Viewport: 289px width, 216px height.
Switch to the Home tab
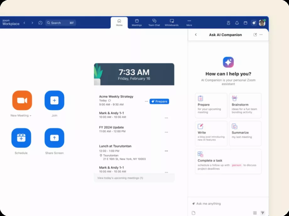[119, 23]
